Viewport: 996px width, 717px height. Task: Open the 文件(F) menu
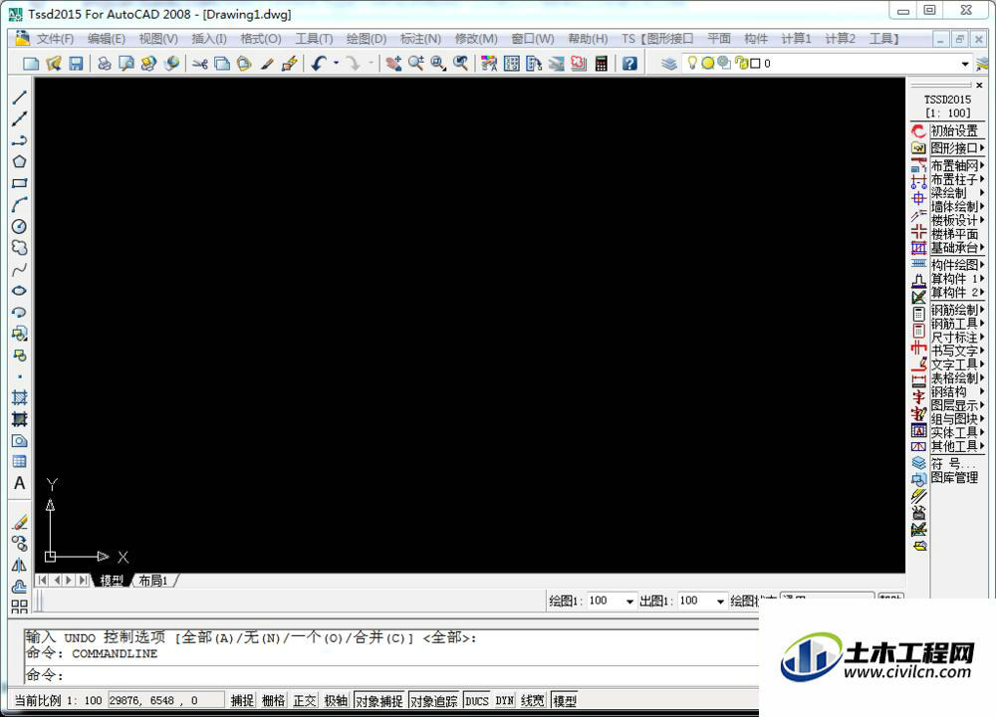pos(55,39)
